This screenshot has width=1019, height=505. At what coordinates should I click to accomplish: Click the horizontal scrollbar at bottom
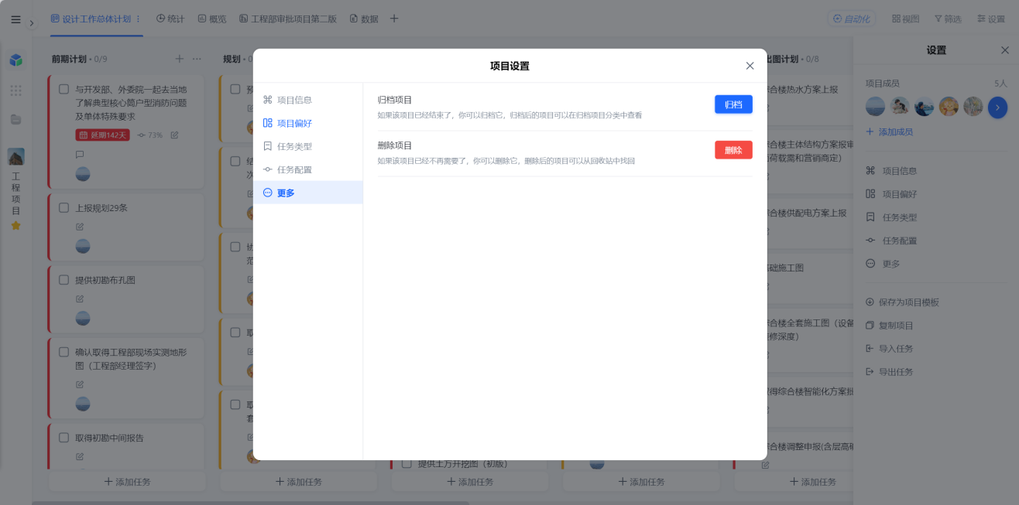point(250,503)
